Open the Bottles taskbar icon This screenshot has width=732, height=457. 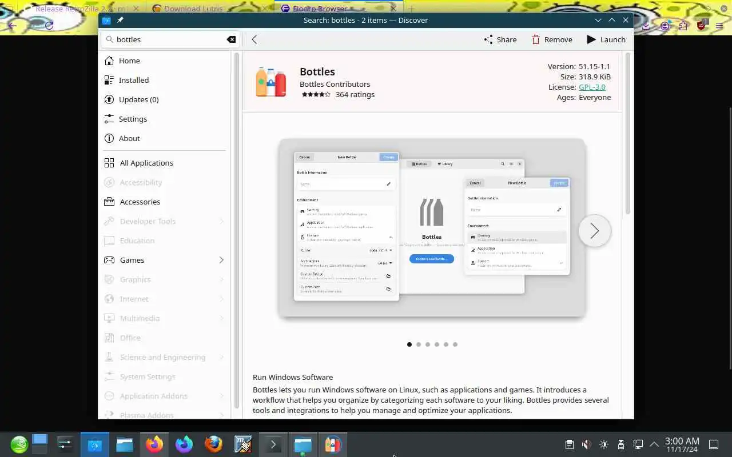pos(333,444)
